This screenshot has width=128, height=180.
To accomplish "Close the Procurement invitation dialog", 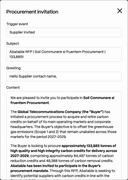I will point(120,11).
